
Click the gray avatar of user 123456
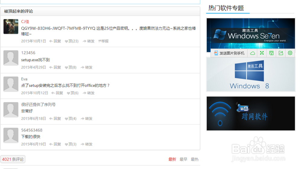pyautogui.click(x=11, y=58)
